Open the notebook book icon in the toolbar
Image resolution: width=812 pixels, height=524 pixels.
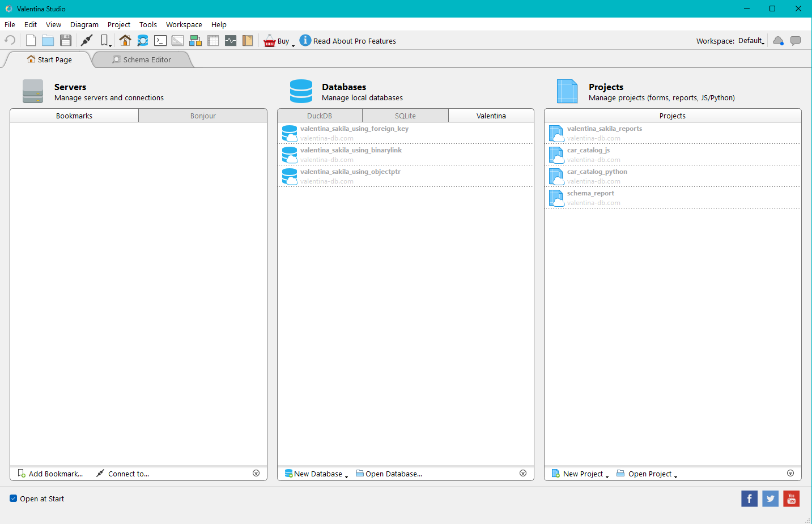248,40
